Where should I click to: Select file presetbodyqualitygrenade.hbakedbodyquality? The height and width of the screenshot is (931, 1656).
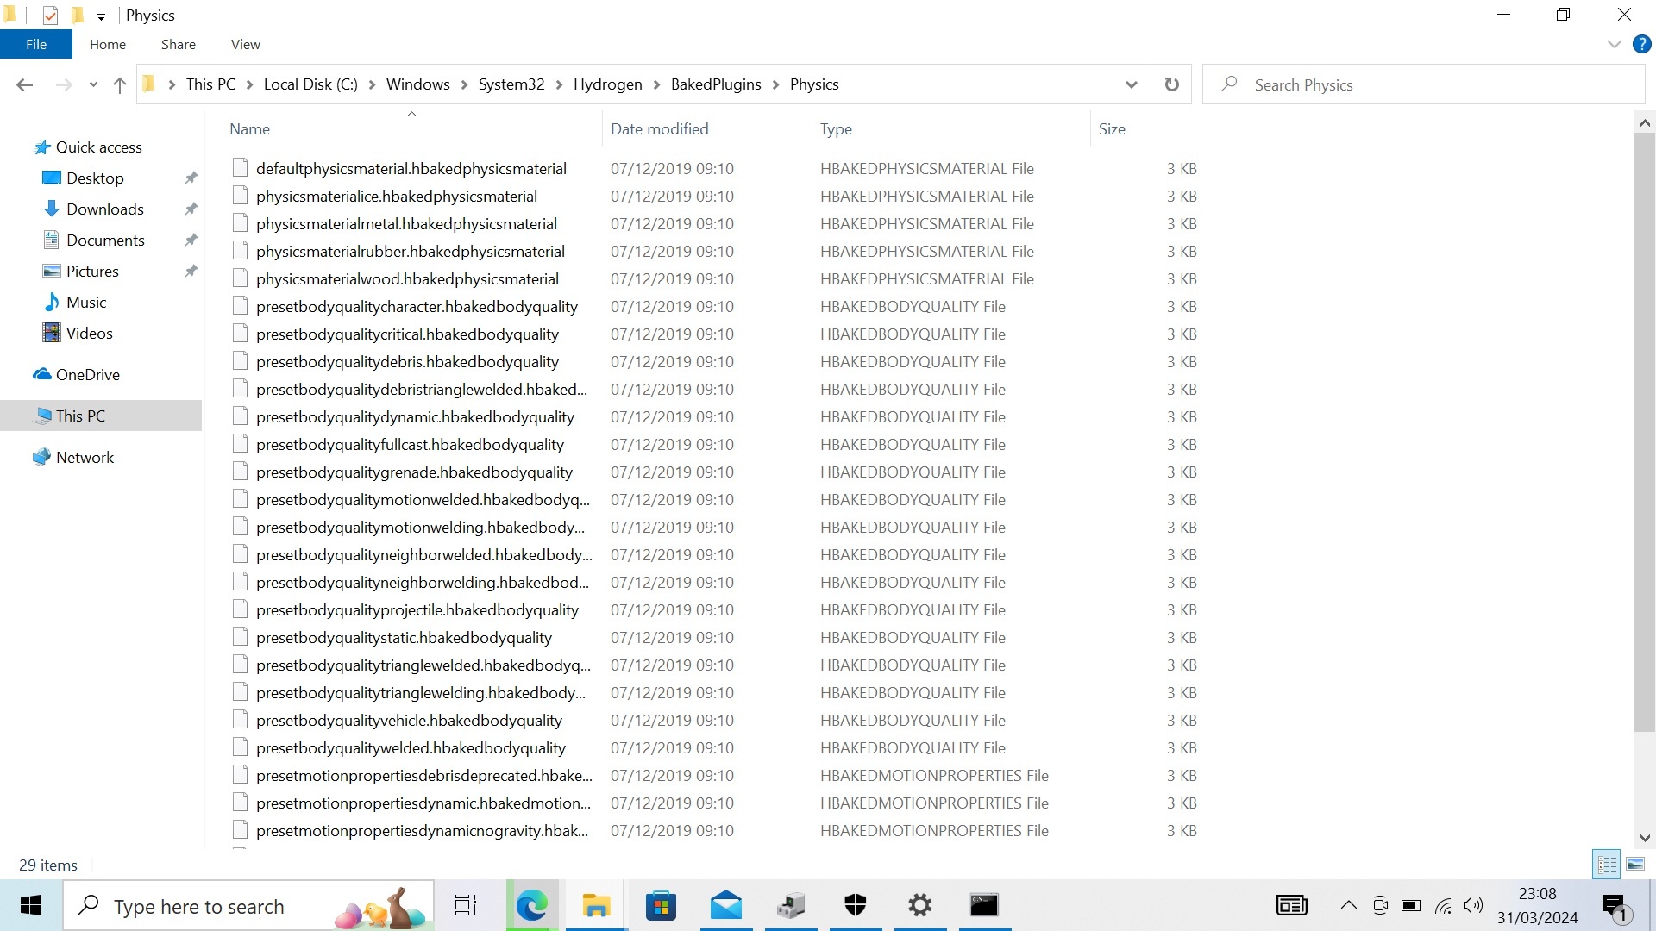(x=414, y=472)
